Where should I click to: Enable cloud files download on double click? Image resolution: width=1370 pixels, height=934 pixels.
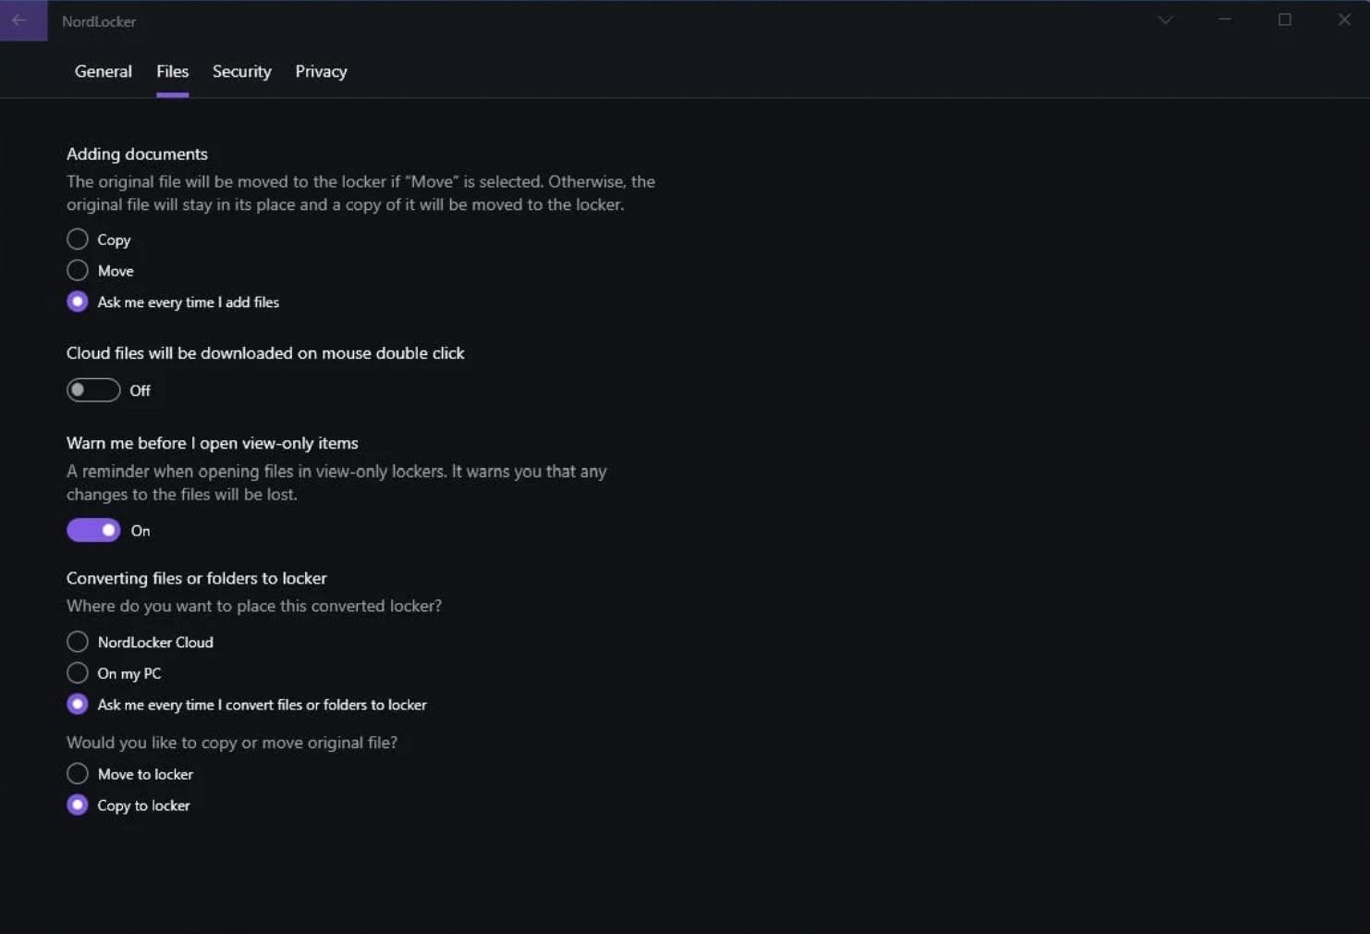(x=93, y=390)
